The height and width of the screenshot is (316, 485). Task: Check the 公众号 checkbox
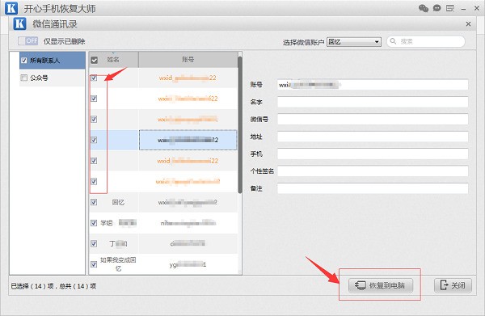(x=23, y=78)
